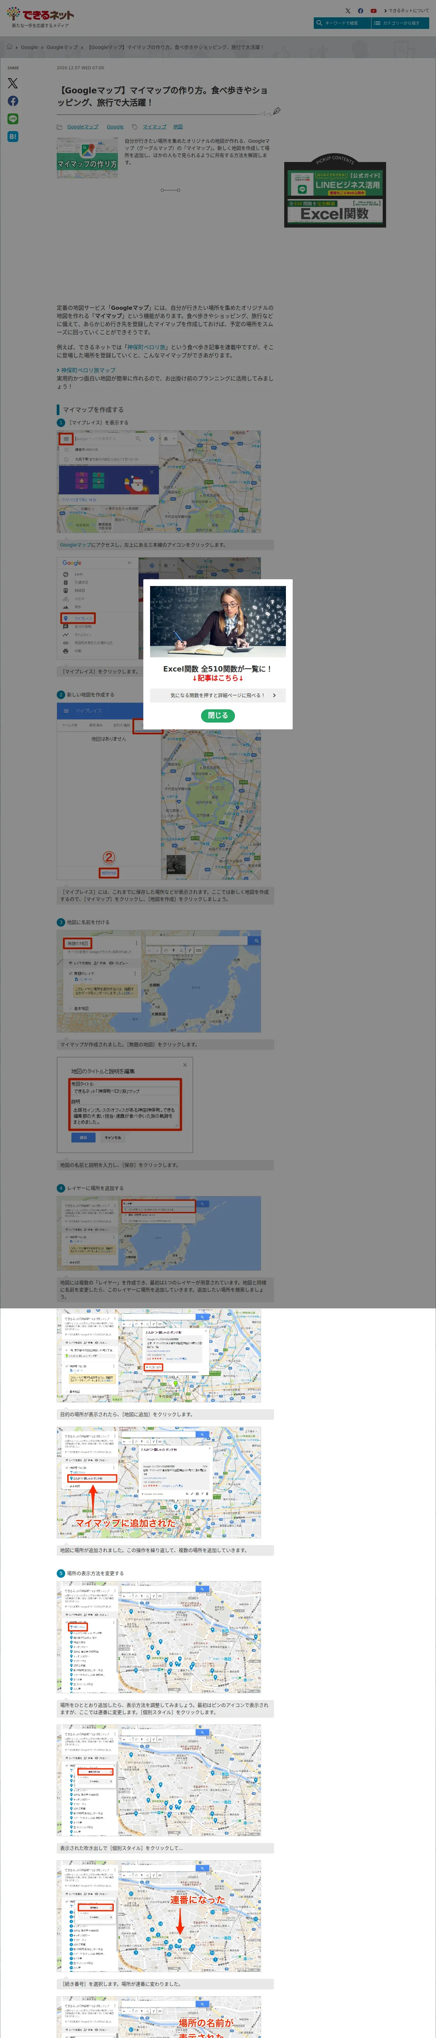Click the マイプレイスを表示する step screenshot
The height and width of the screenshot is (2038, 436).
(159, 482)
